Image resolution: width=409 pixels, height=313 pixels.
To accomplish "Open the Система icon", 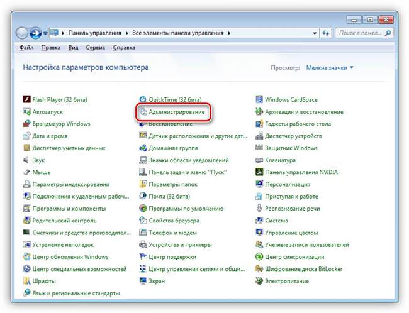I will (x=259, y=221).
